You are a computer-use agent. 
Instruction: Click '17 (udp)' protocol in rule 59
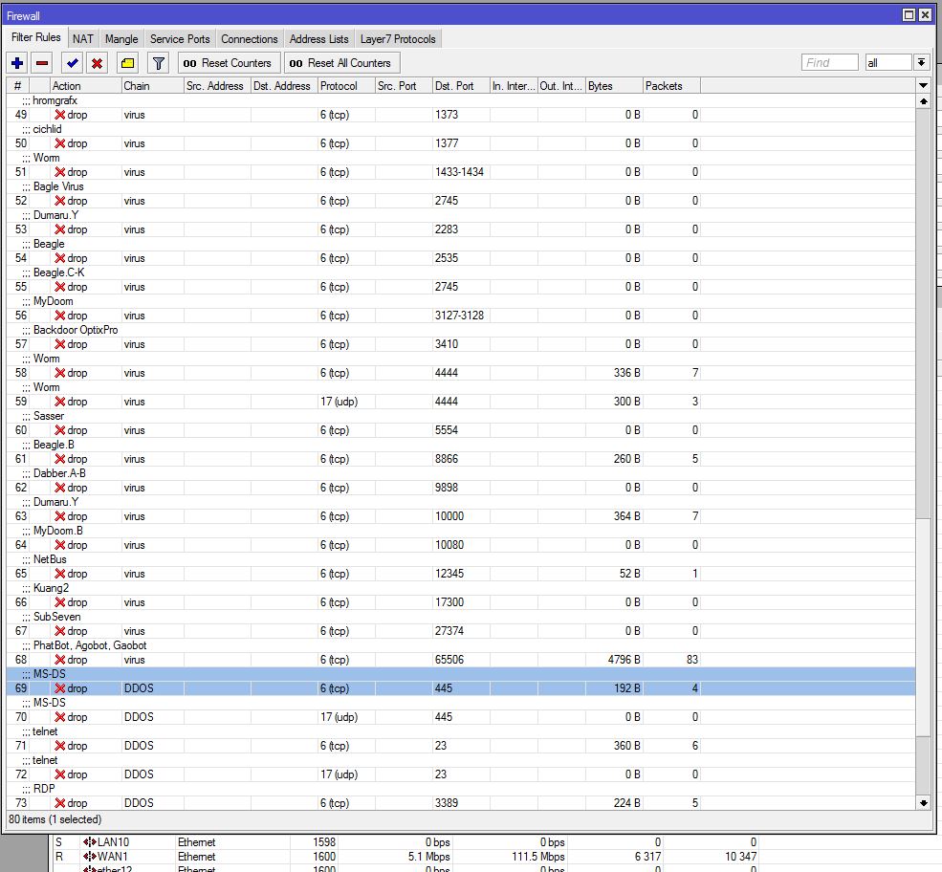(x=339, y=402)
